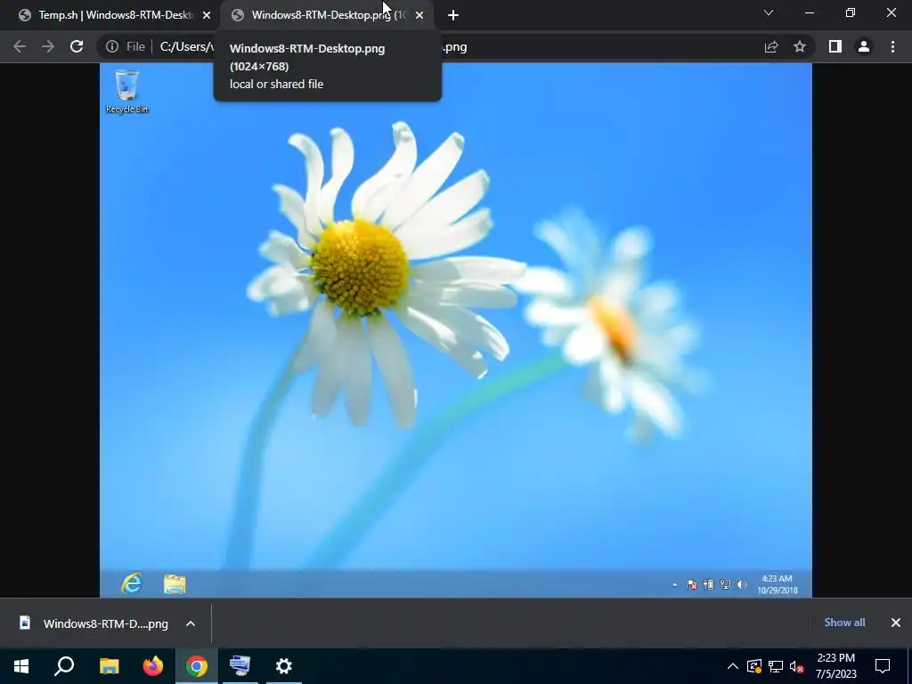Open network status in system tray
This screenshot has width=912, height=684.
click(x=776, y=666)
